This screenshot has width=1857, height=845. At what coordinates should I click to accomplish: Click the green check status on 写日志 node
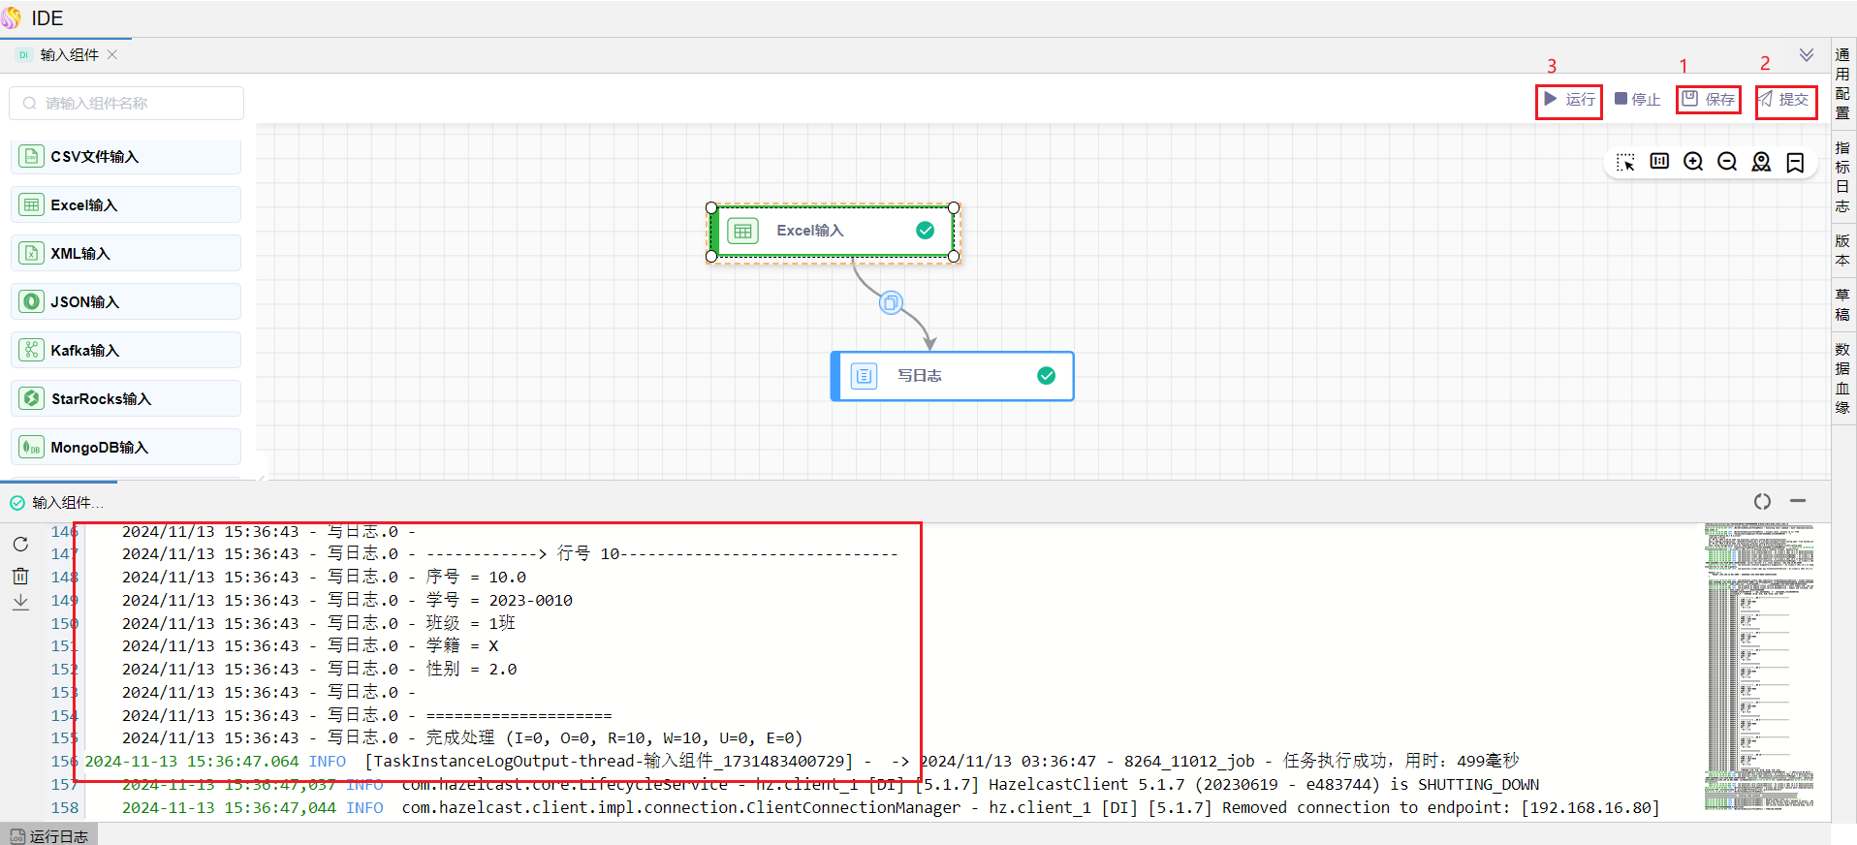1047,376
